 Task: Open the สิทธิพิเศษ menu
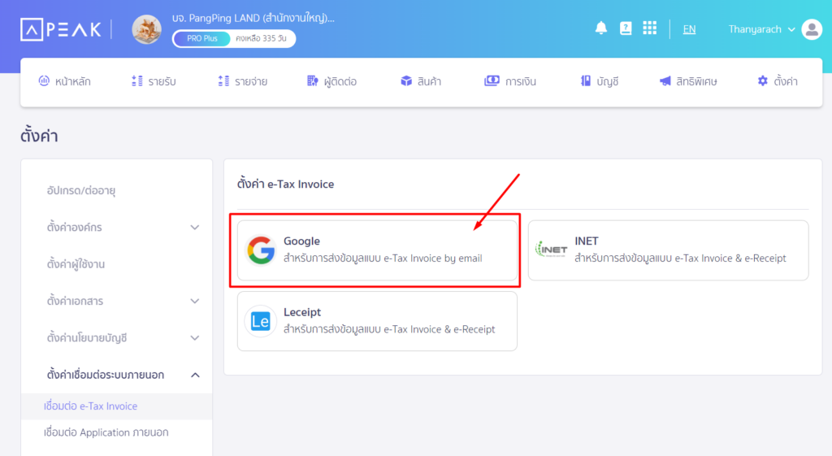click(x=688, y=81)
